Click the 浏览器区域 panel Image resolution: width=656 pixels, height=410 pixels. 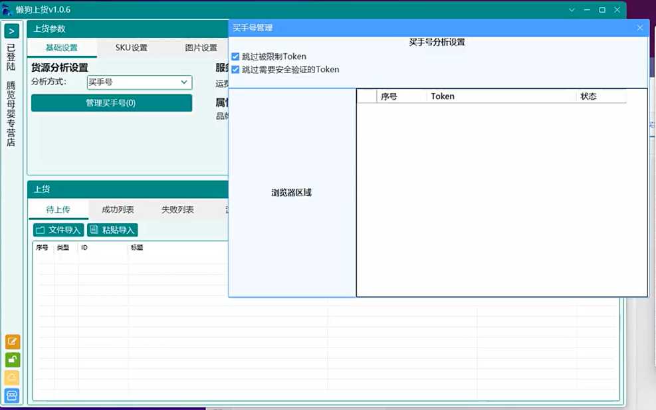[x=292, y=193]
